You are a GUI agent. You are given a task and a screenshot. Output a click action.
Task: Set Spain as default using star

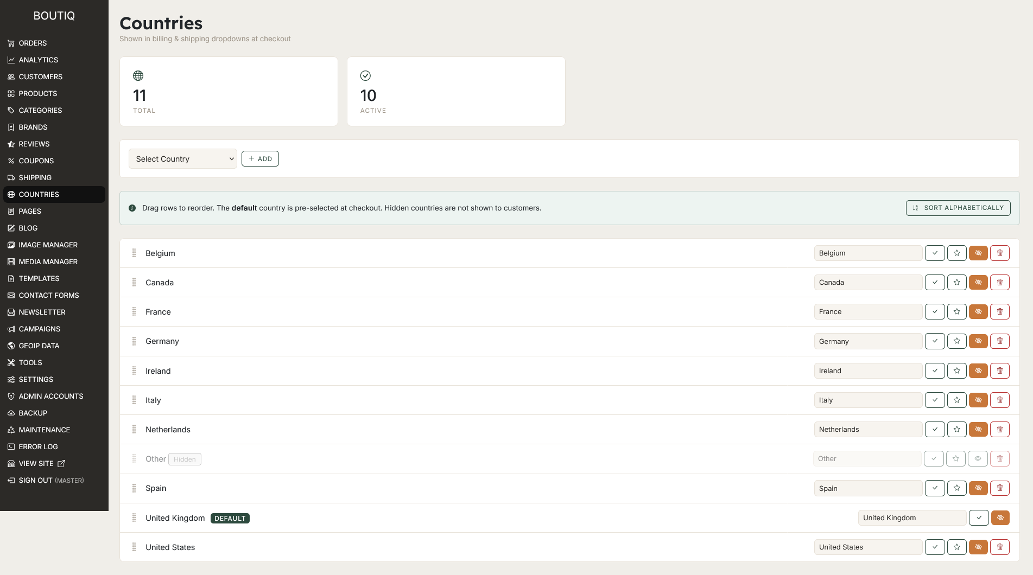coord(956,488)
